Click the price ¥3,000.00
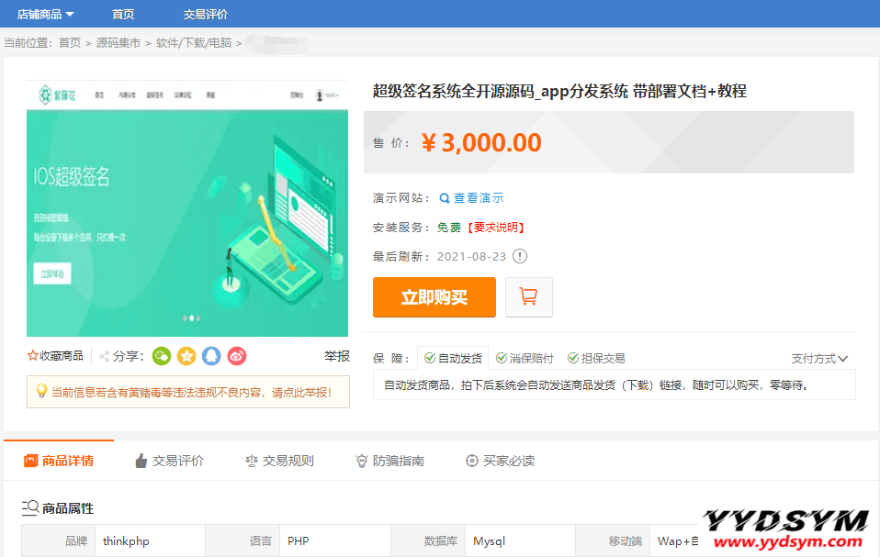 pyautogui.click(x=481, y=142)
